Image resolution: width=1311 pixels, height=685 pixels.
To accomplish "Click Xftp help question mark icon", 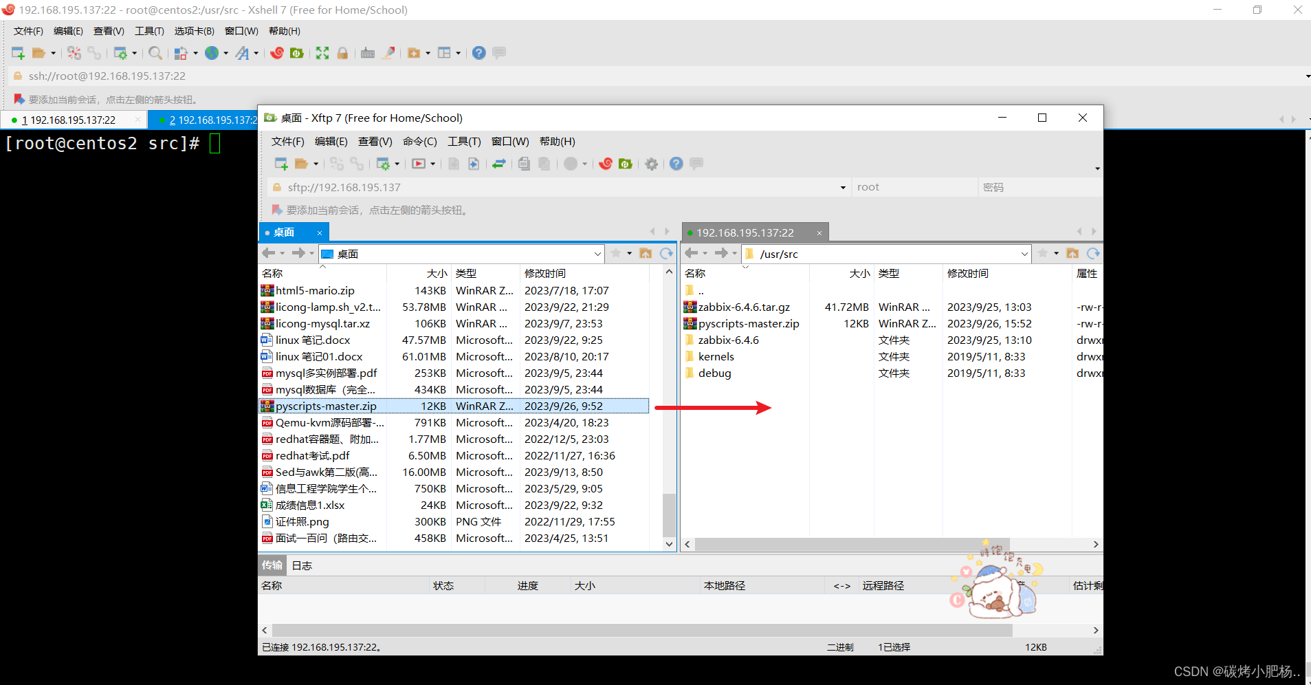I will (x=676, y=164).
